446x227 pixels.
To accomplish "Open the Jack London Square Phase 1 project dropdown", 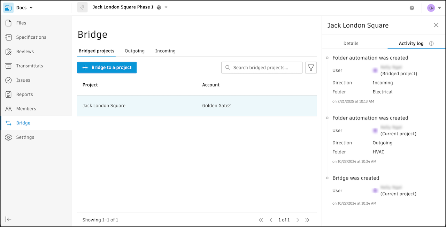I will [166, 7].
